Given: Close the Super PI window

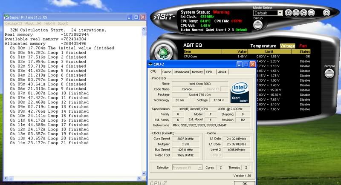Looking at the screenshot, I should click(x=143, y=17).
